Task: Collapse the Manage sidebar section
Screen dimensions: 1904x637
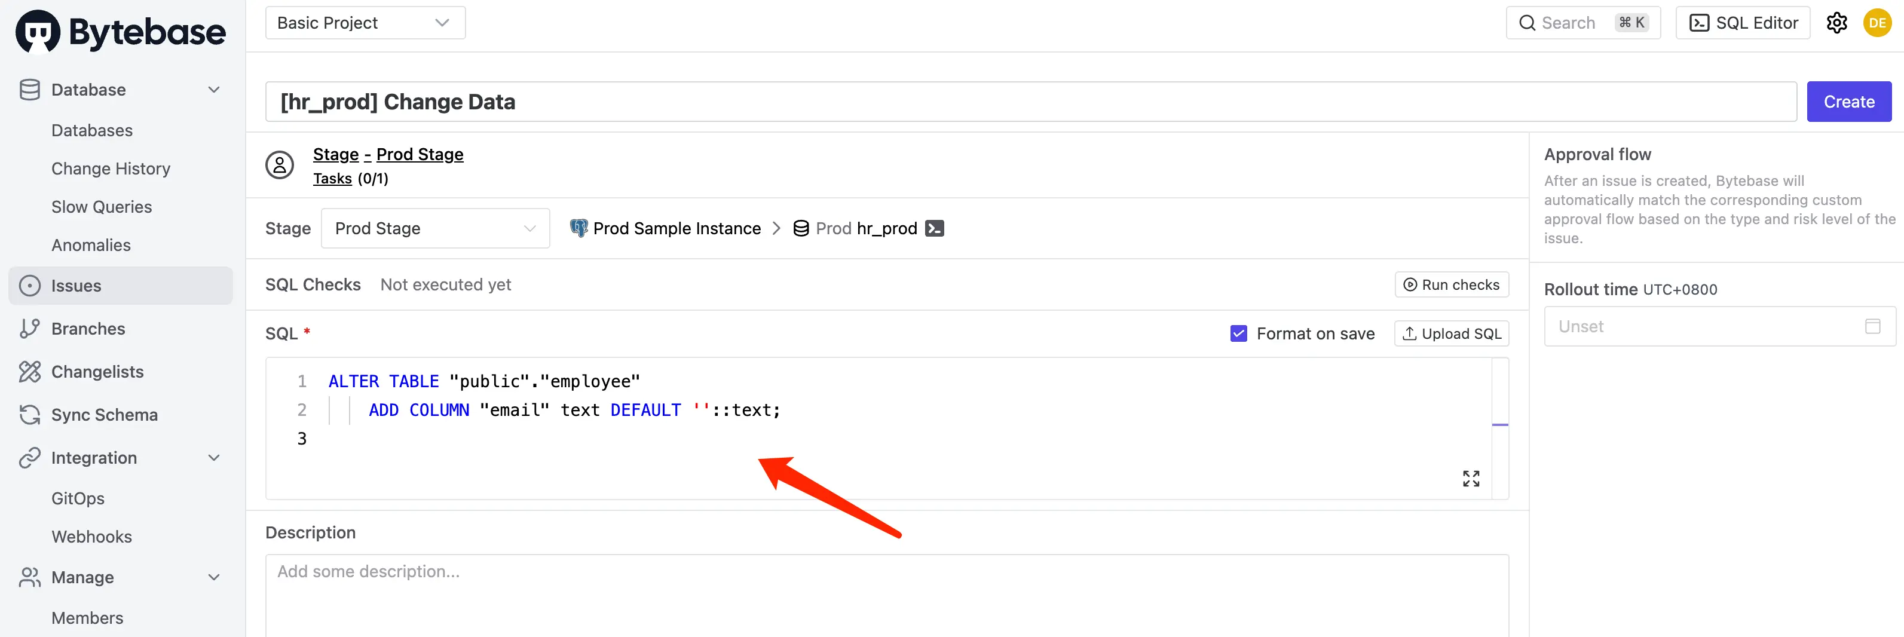Action: point(213,577)
